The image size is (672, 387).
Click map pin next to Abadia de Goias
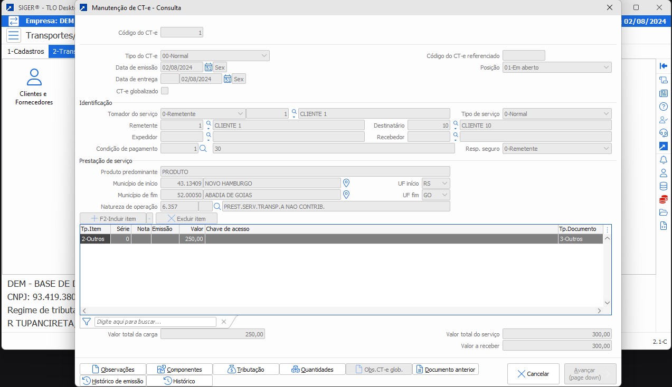[347, 195]
